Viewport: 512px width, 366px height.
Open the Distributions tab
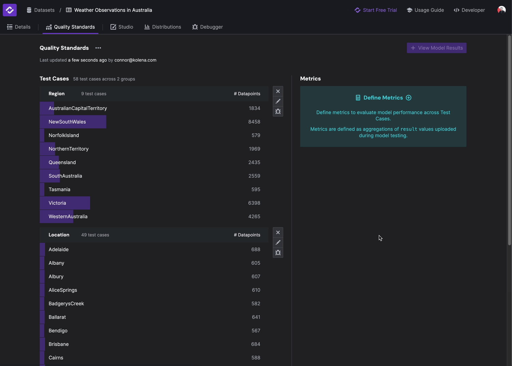pos(163,27)
